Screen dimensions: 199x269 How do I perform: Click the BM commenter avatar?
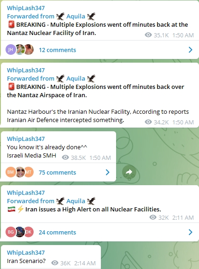click(x=11, y=172)
